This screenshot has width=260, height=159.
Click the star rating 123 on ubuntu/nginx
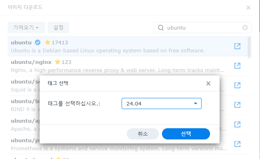[63, 62]
